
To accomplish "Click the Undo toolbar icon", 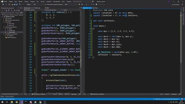I will [x=20, y=5].
